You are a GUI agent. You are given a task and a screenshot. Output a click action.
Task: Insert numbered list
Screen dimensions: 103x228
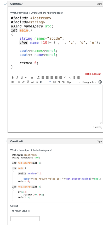tap(78, 77)
